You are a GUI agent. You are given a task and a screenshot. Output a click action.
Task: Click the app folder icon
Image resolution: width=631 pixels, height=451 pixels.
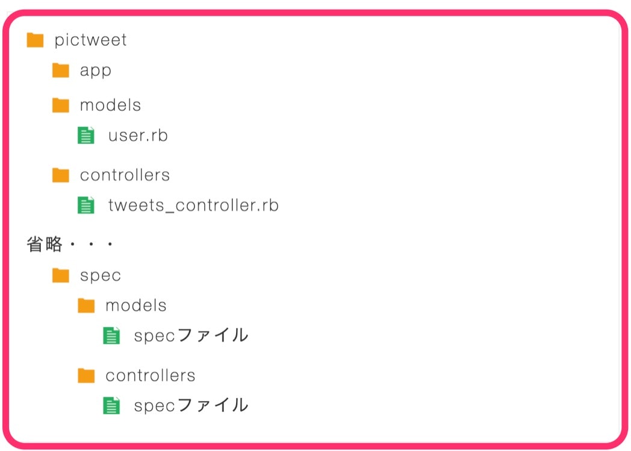coord(61,70)
